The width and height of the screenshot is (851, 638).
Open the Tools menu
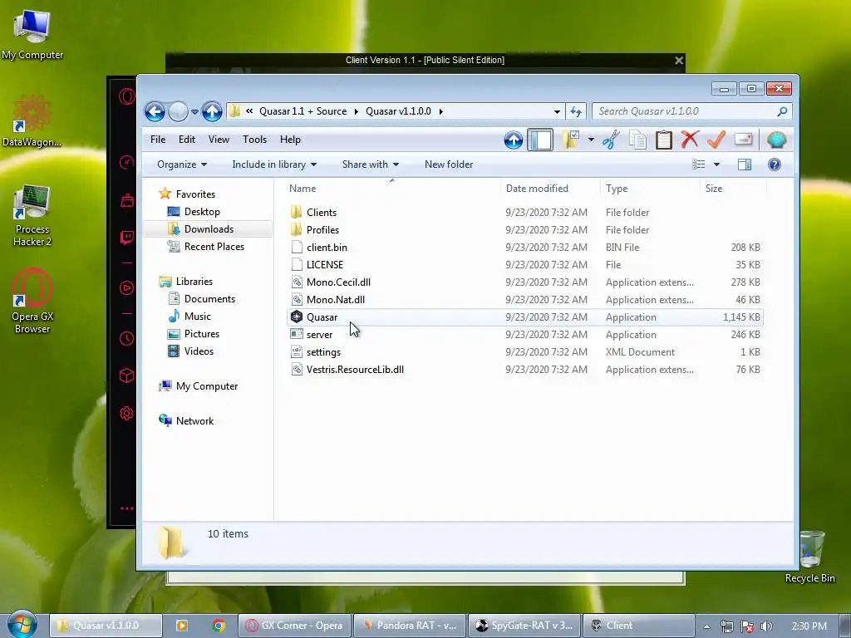pyautogui.click(x=254, y=140)
